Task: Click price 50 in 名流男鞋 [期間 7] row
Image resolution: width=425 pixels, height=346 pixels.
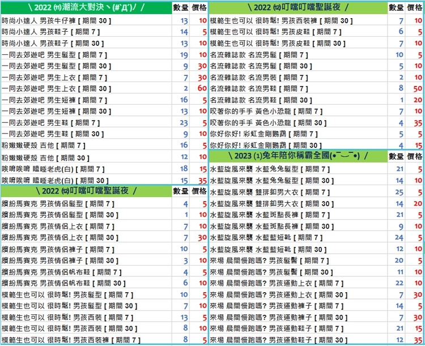Action: click(x=418, y=88)
